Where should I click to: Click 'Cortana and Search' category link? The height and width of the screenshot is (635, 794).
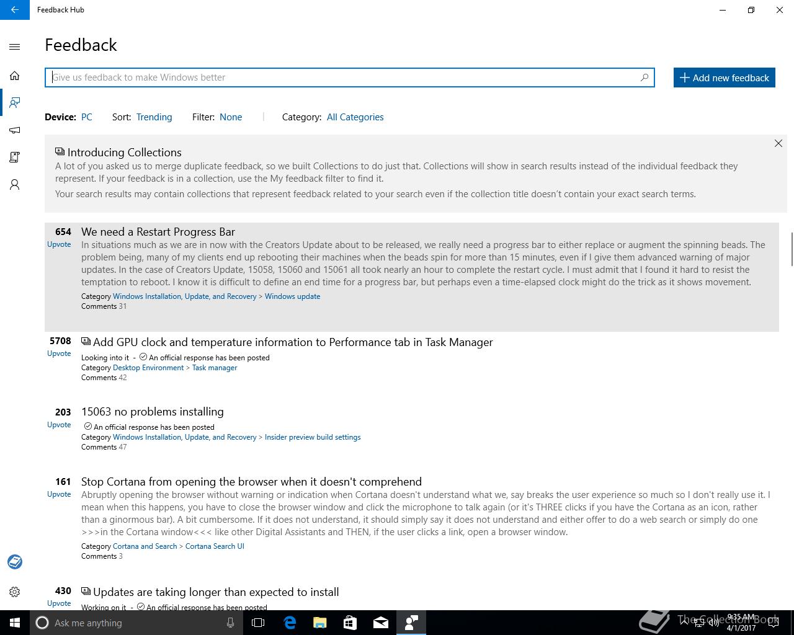pos(145,546)
